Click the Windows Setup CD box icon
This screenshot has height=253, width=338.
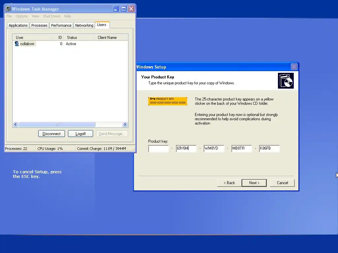tap(286, 81)
